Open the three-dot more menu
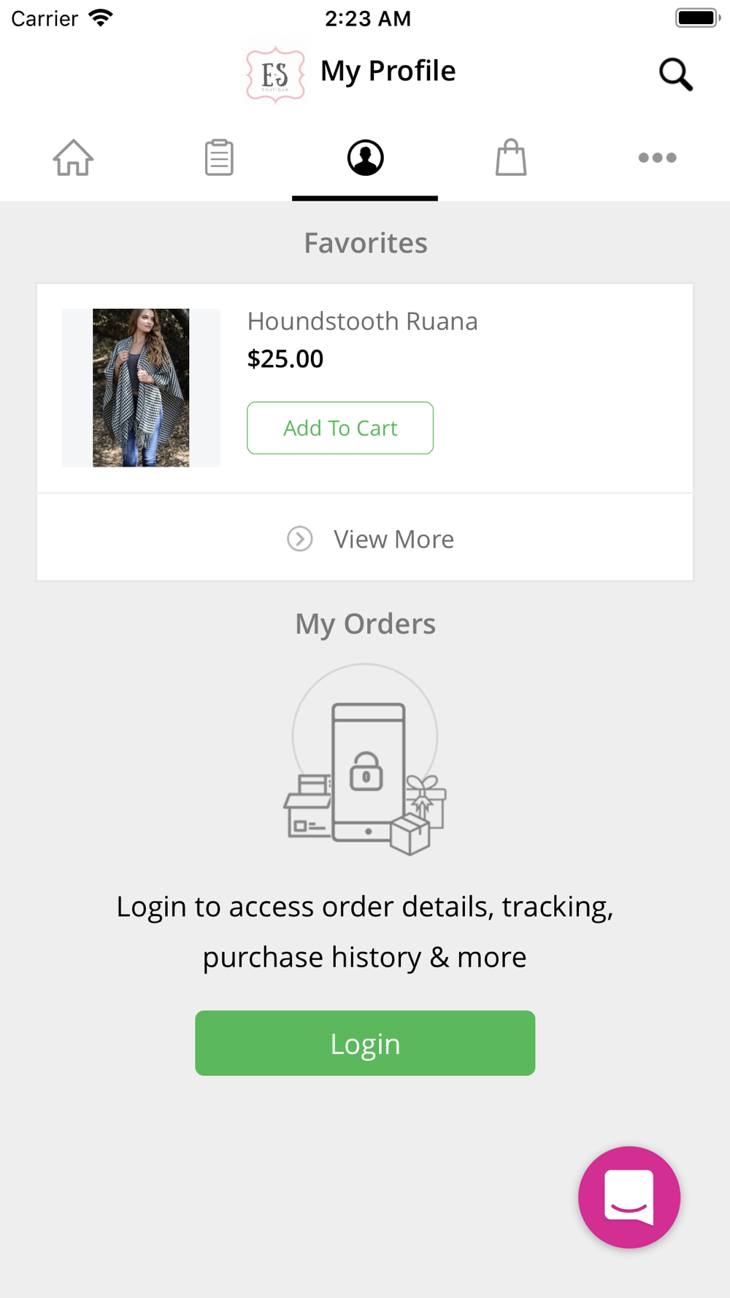 pyautogui.click(x=657, y=158)
